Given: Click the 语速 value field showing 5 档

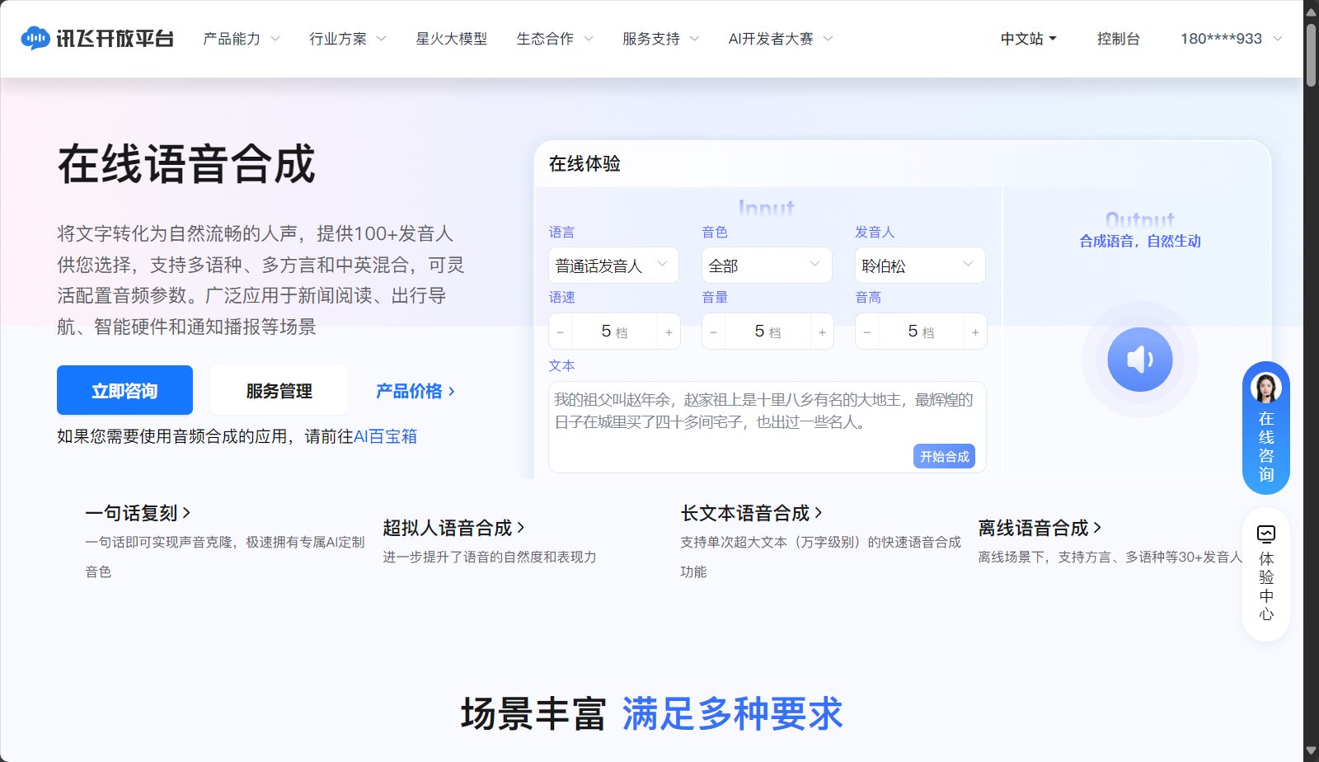Looking at the screenshot, I should pos(614,332).
